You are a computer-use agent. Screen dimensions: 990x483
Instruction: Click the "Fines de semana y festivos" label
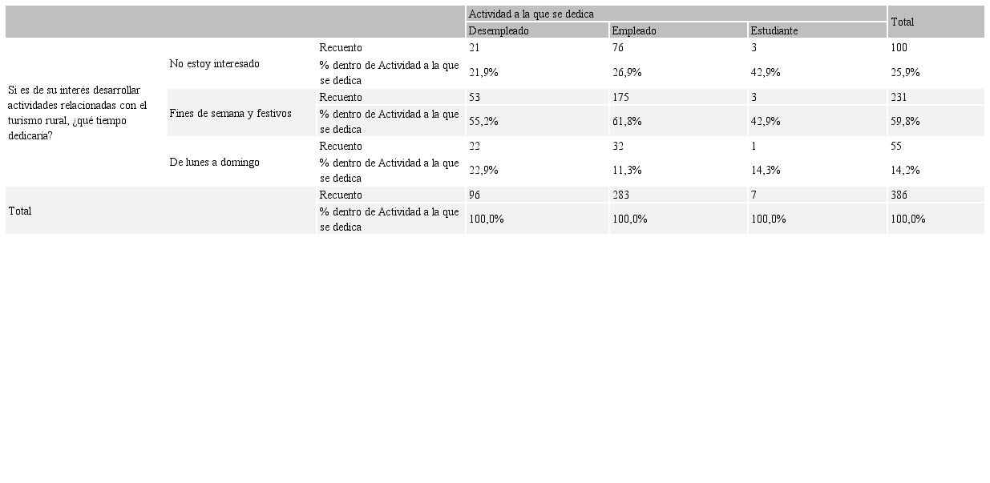tap(230, 113)
